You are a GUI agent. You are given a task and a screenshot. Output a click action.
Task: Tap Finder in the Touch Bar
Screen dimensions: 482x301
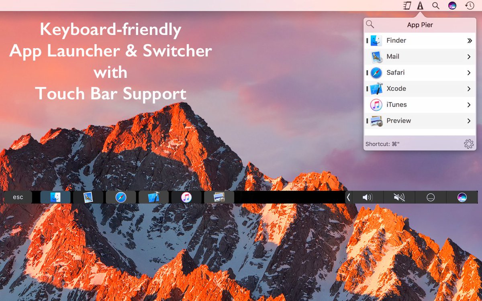(x=55, y=197)
